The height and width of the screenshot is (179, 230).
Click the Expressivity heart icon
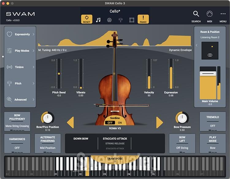coord(10,34)
